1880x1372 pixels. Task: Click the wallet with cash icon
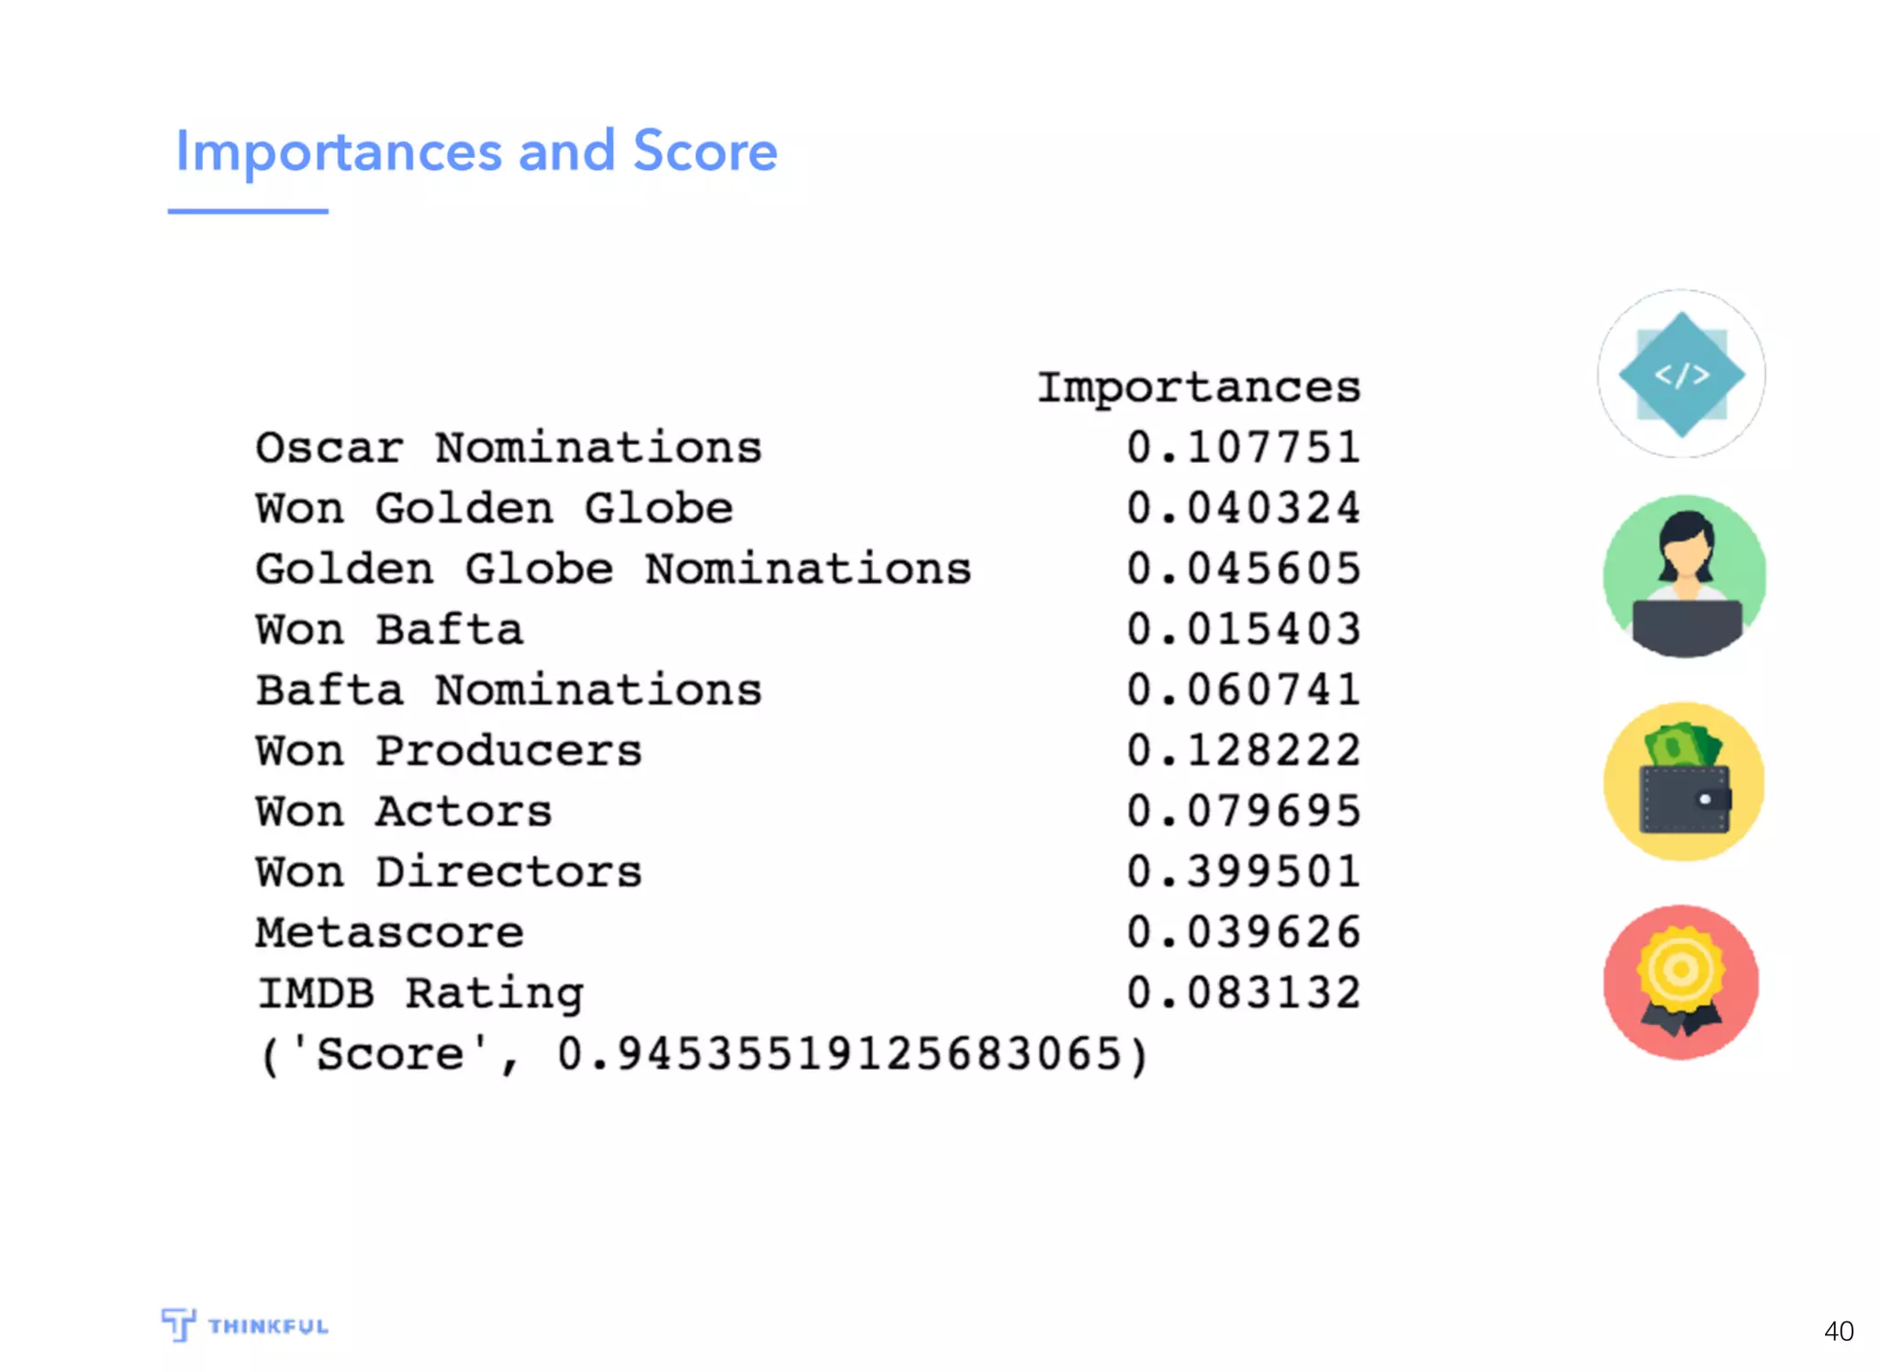(1684, 782)
